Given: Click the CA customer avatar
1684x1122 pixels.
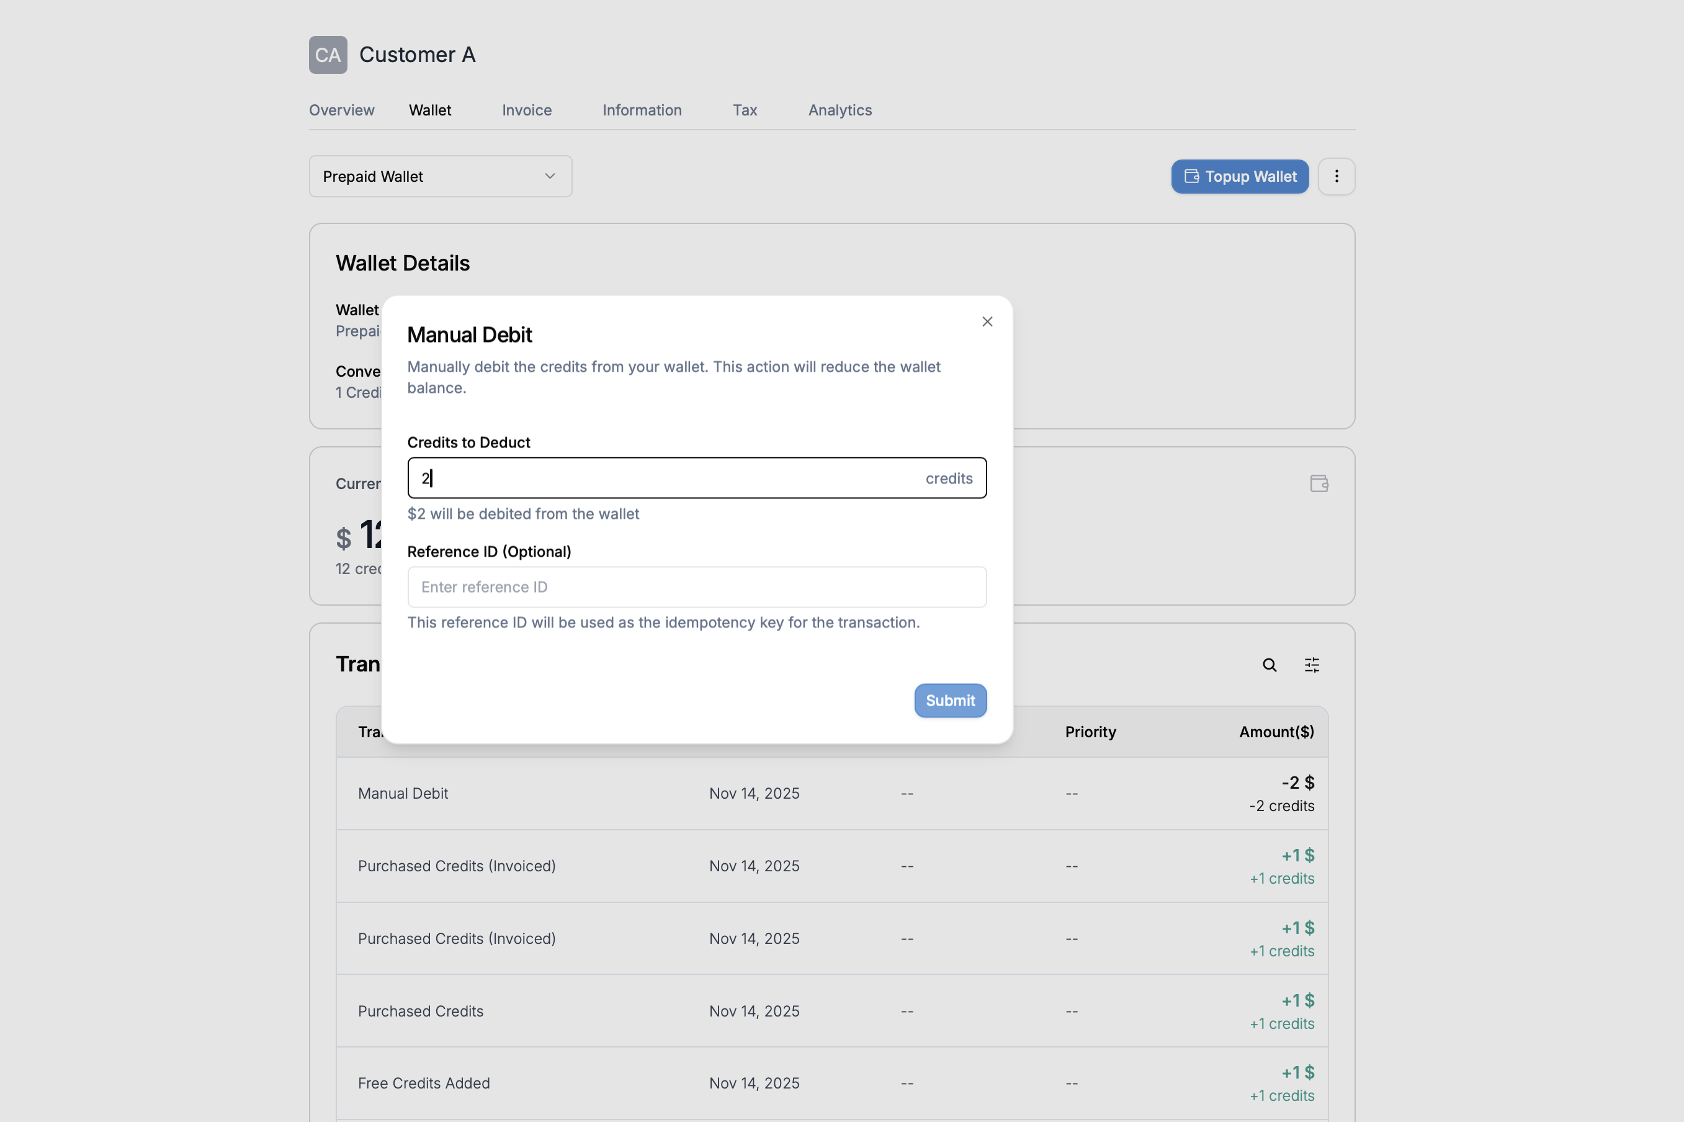Looking at the screenshot, I should pyautogui.click(x=327, y=55).
